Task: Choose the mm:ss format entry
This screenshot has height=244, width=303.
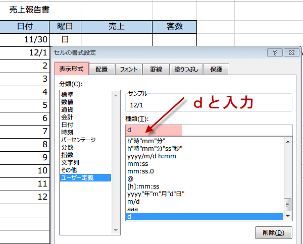Action: tap(205, 164)
